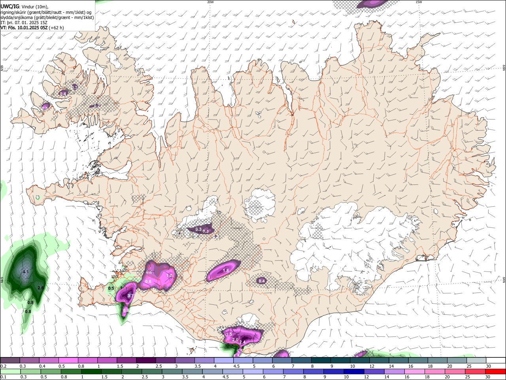Click the '14' label in the rain legend
The height and width of the screenshot is (380, 506).
[x=387, y=377]
